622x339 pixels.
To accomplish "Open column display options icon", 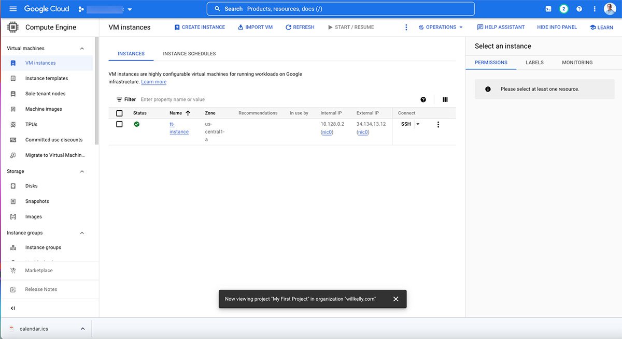I will click(x=445, y=99).
